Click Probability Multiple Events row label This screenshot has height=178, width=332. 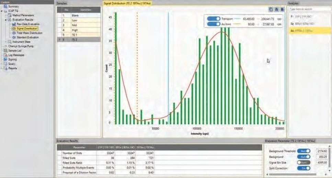[x=79, y=168]
